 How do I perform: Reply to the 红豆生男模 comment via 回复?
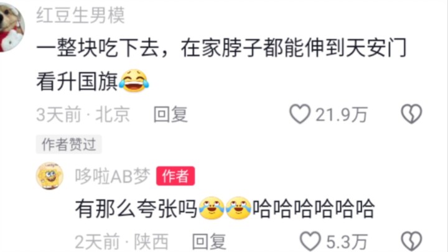pos(170,114)
